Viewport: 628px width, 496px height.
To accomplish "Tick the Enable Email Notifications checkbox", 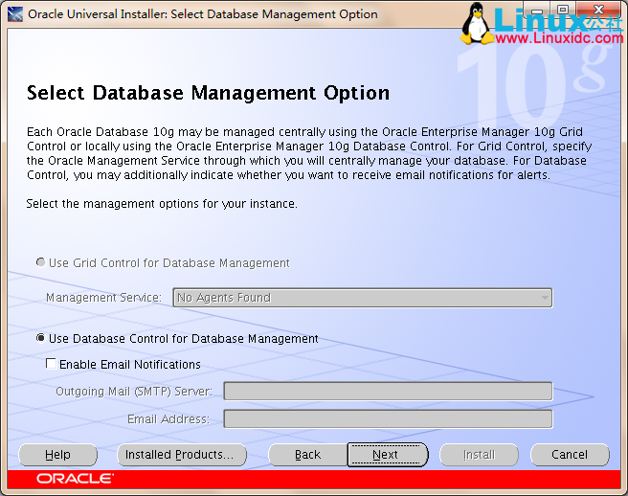I will (x=51, y=364).
